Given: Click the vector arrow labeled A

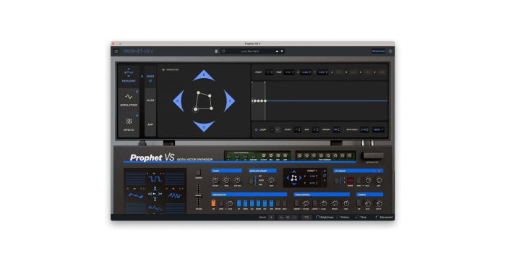Looking at the screenshot, I should [179, 101].
